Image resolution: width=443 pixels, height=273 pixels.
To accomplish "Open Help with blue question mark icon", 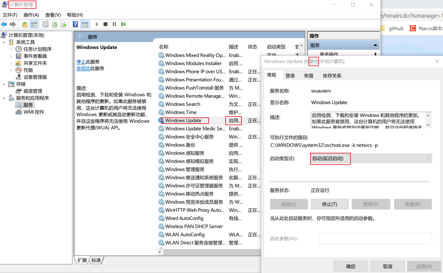I will (x=75, y=24).
